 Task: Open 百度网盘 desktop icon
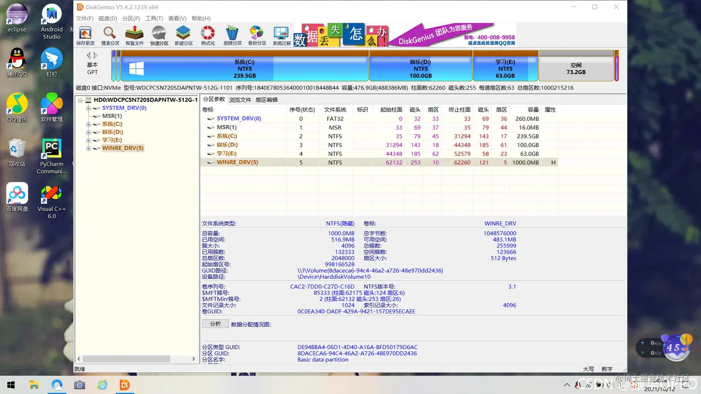pos(17,197)
